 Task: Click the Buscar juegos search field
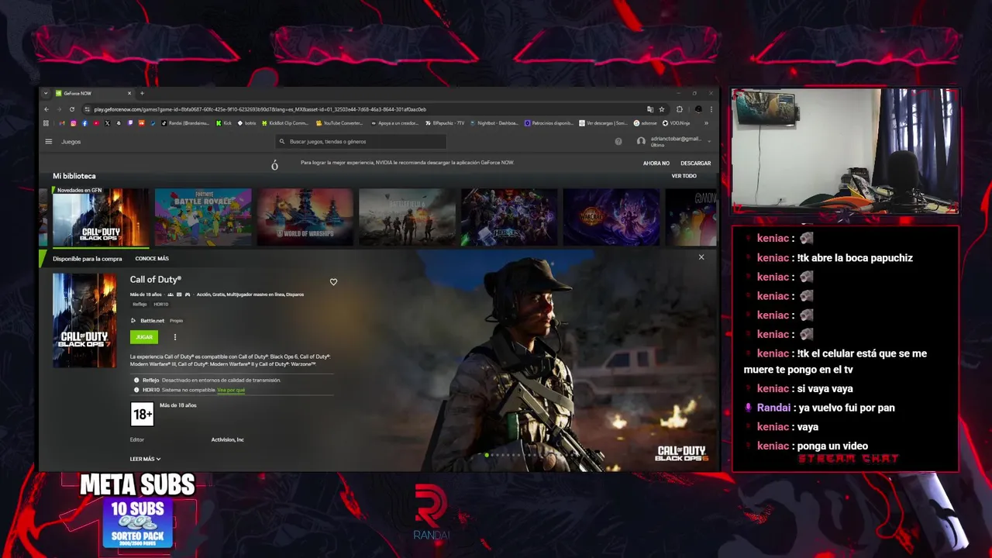(361, 142)
